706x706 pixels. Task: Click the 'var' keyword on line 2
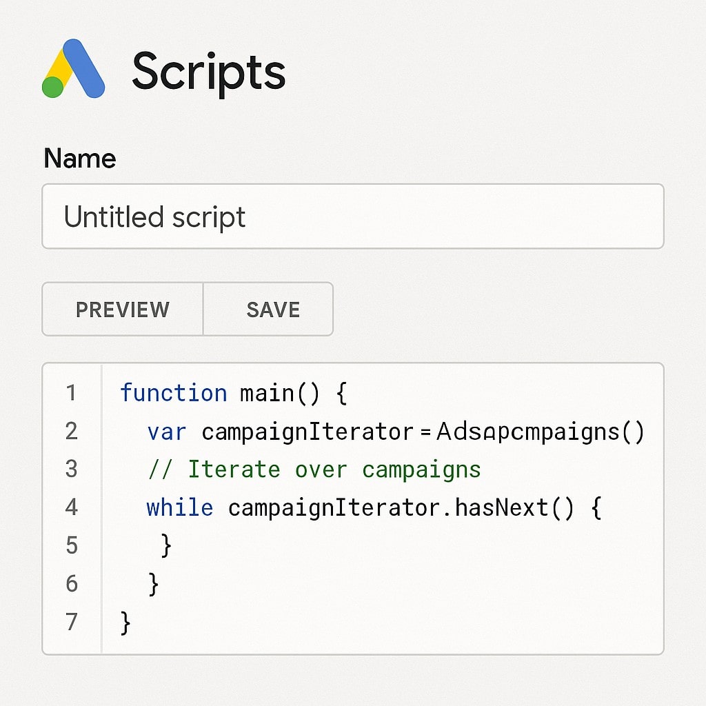(167, 433)
